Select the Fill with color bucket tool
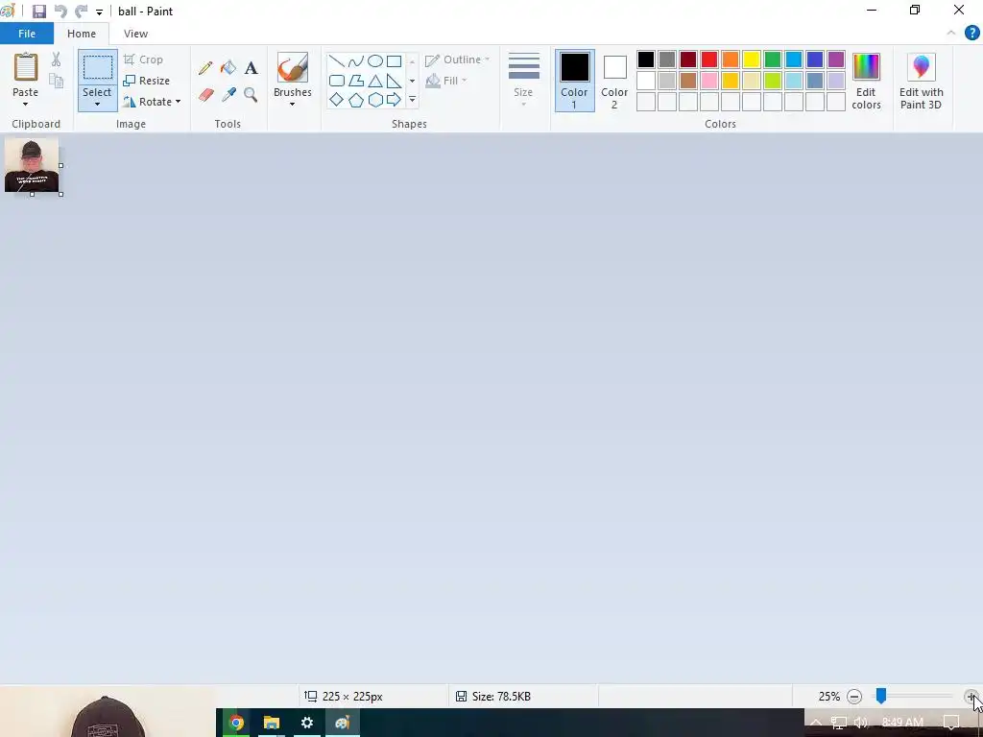Screen dimensions: 983x737 [228, 68]
